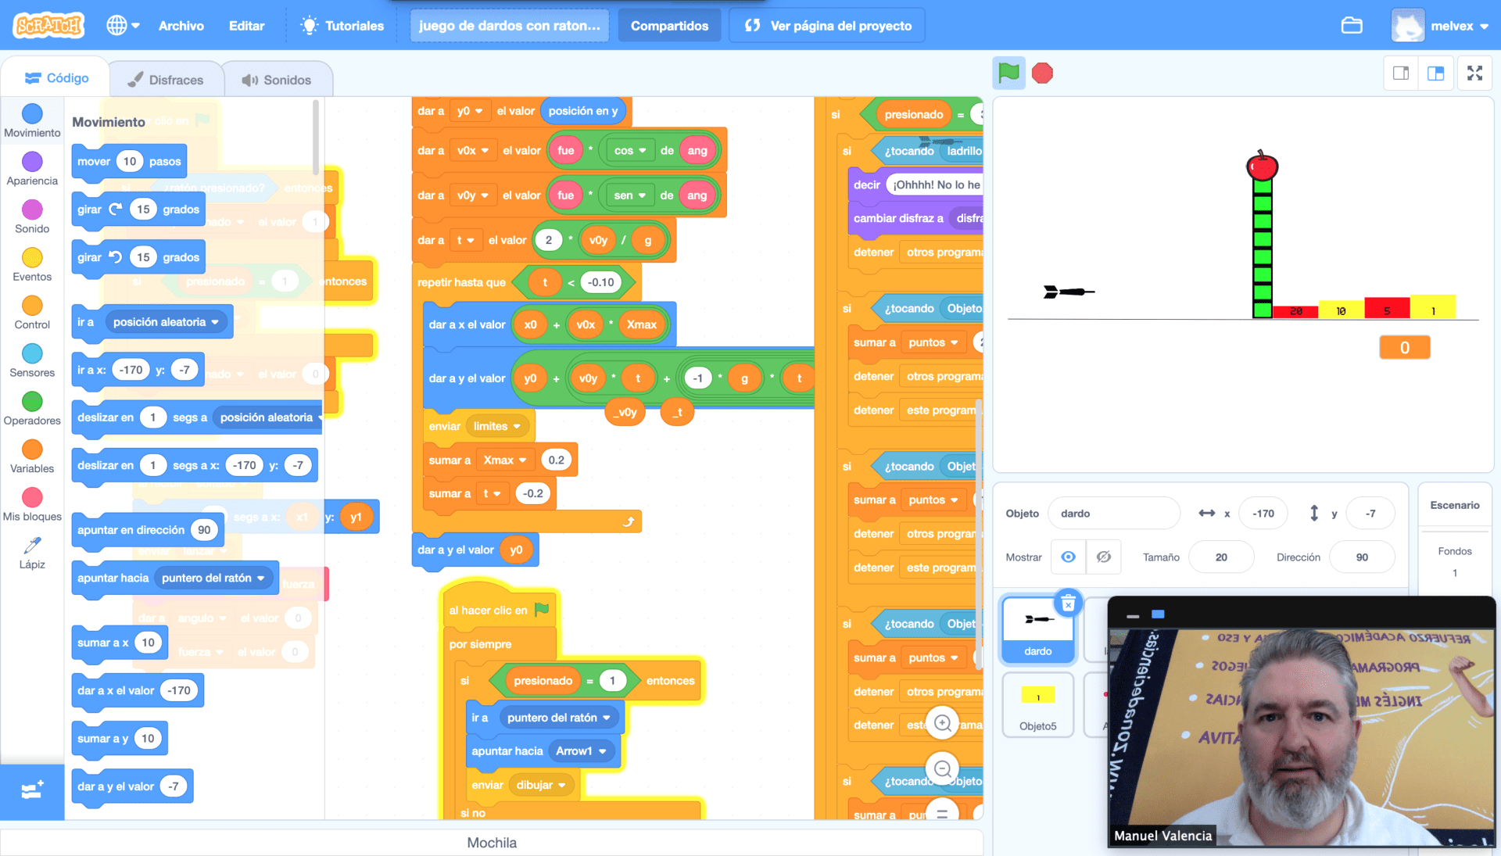Select the Objeto5 sprite thumbnail
Screen dimensions: 1501x856
(1037, 704)
